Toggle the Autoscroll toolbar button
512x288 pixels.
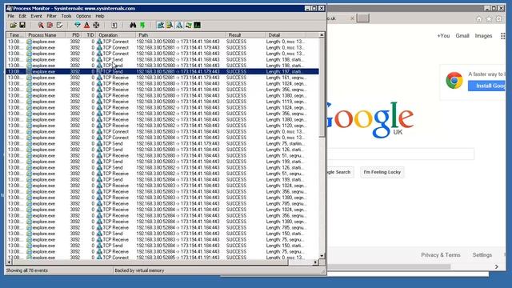[x=50, y=25]
